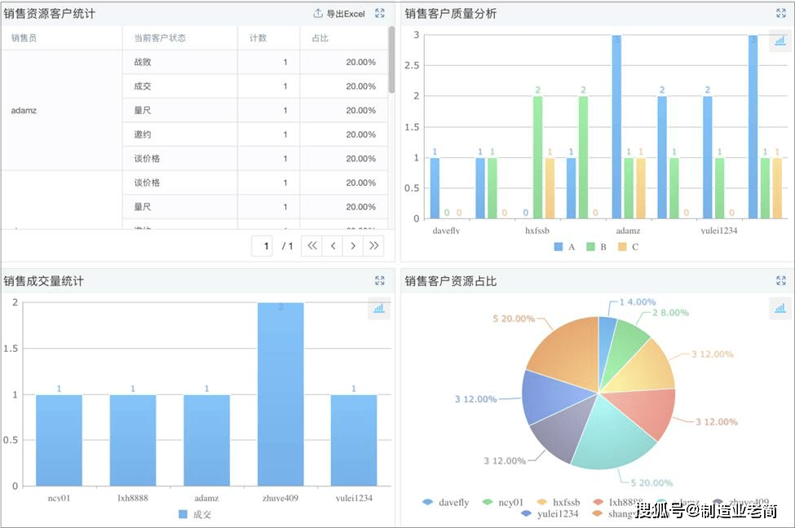This screenshot has width=795, height=528.
Task: Click the ncy01 bar in deal chart
Action: pos(59,440)
